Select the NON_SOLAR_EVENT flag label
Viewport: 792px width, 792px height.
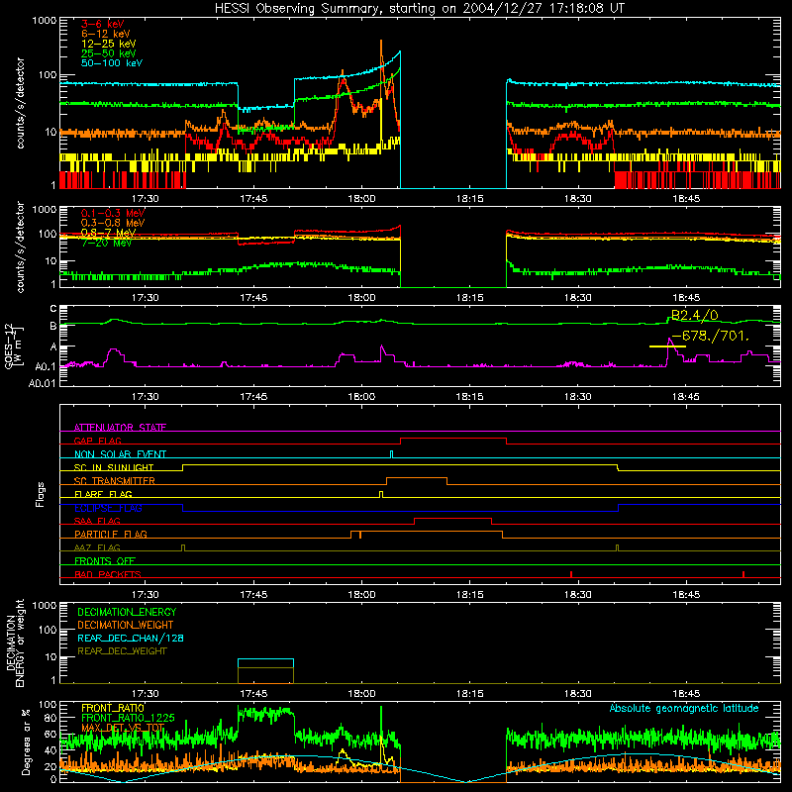(x=120, y=454)
